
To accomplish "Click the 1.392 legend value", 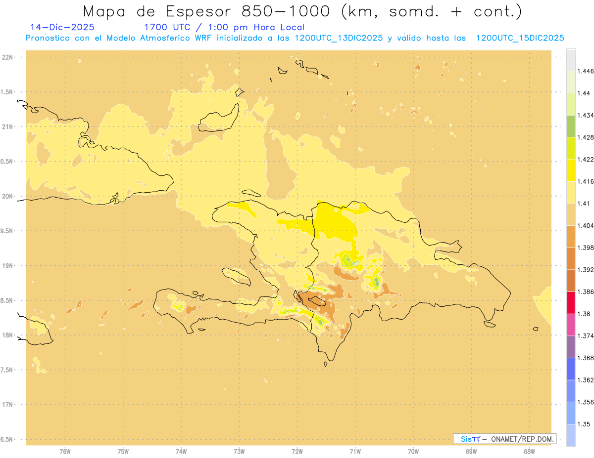I will [x=586, y=269].
